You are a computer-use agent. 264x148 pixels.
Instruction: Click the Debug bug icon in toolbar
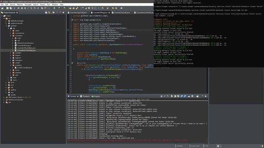tap(49, 8)
